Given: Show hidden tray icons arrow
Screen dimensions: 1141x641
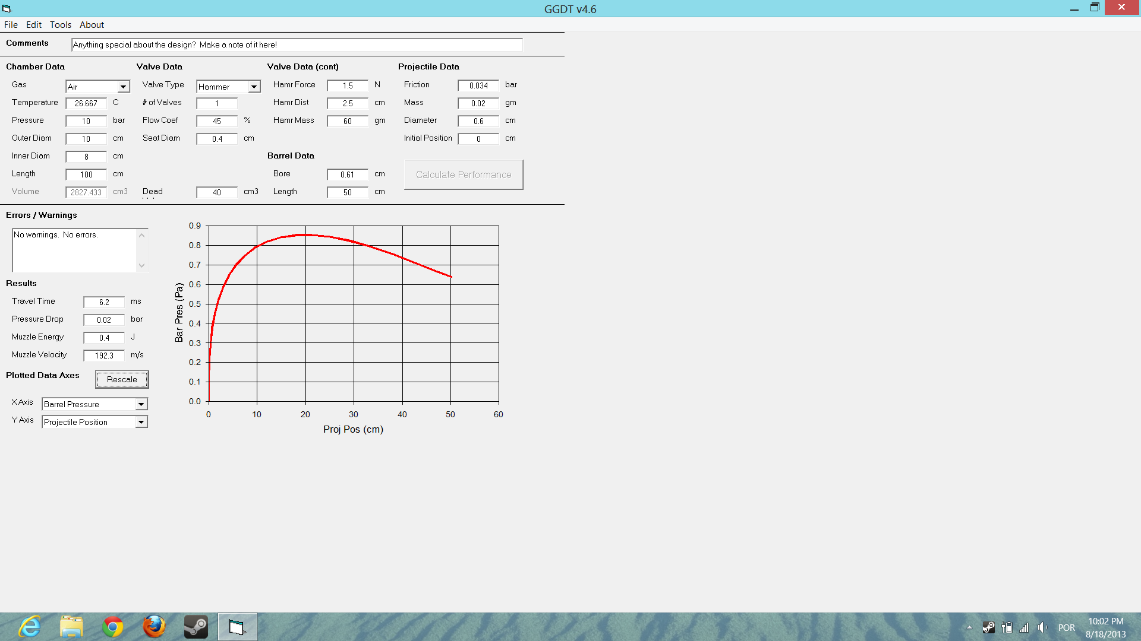Looking at the screenshot, I should pos(969,627).
